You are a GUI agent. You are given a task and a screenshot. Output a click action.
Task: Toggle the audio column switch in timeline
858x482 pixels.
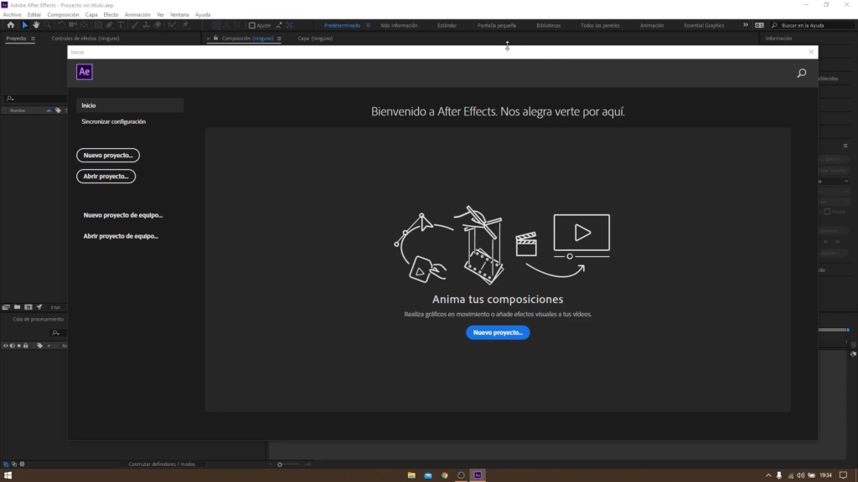(12, 346)
